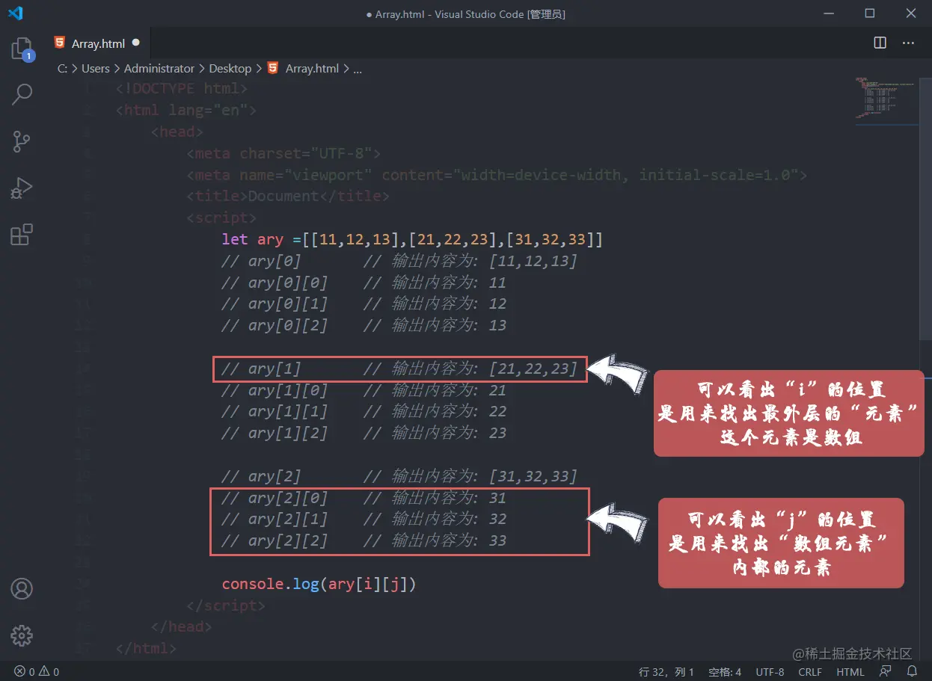Click comment line '// ary[0][0]' output 11

click(364, 283)
